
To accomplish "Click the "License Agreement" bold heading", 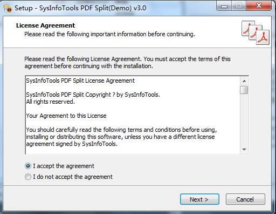I will coord(45,25).
